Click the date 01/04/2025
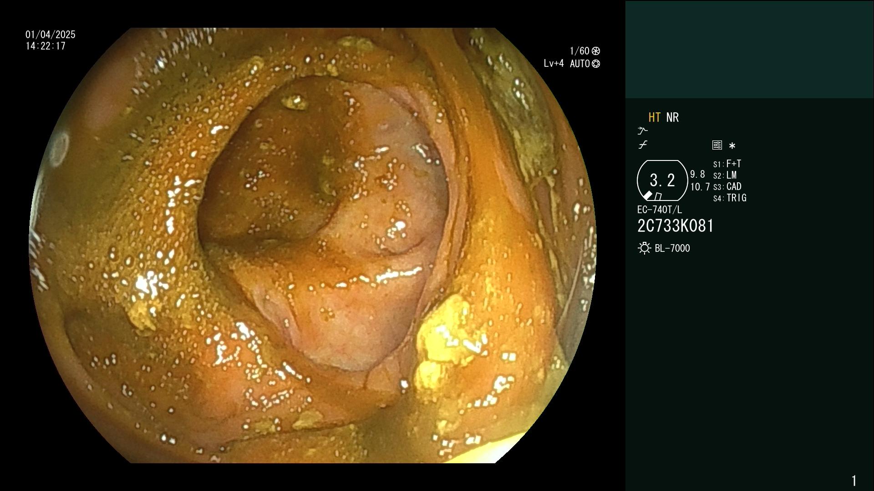This screenshot has width=874, height=491. point(51,35)
